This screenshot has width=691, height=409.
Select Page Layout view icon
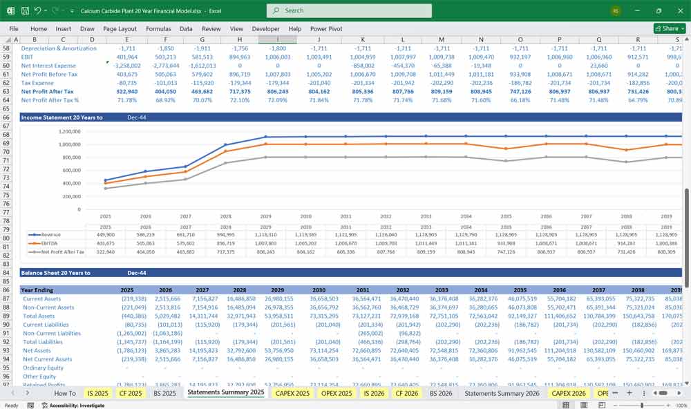(584, 404)
